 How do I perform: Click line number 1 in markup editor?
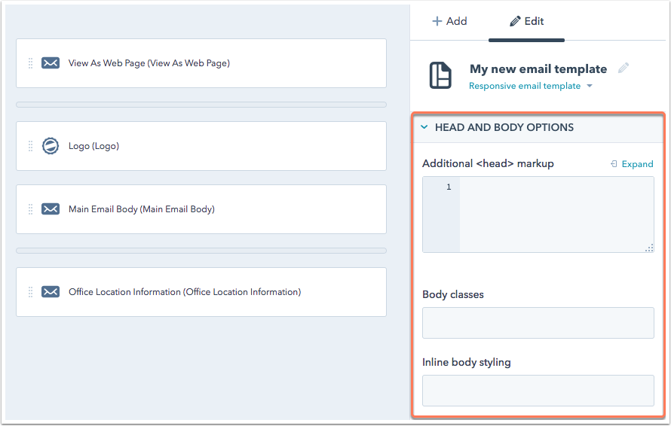pyautogui.click(x=449, y=187)
